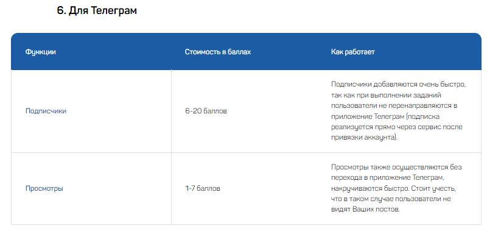The width and height of the screenshot is (487, 231).
Task: Click the Как работает column header
Action: pyautogui.click(x=353, y=52)
